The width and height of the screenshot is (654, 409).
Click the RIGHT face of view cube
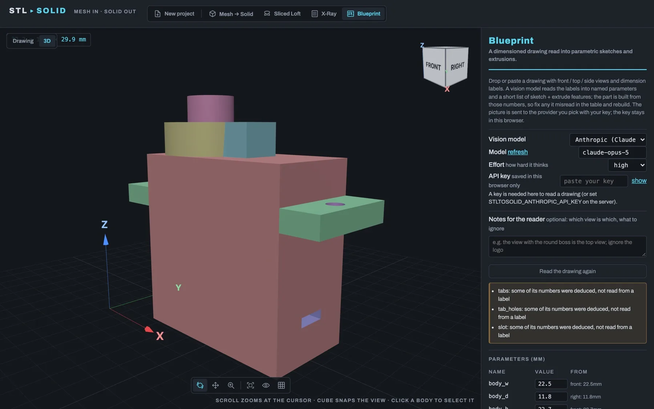[x=457, y=66]
